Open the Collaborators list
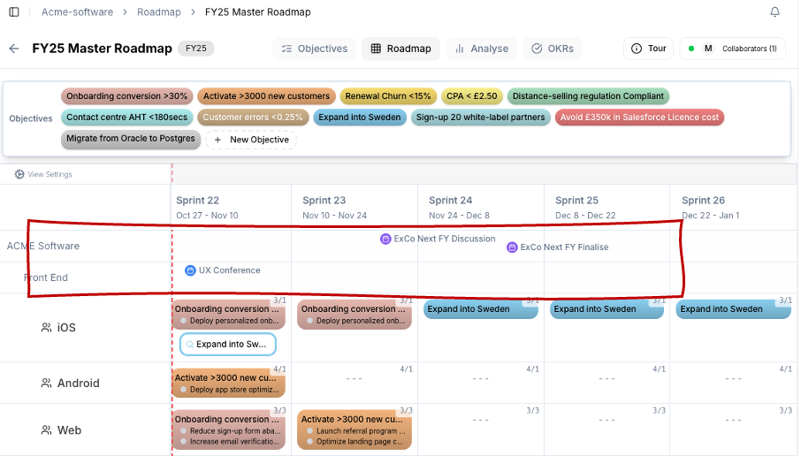This screenshot has height=456, width=801. click(x=732, y=49)
